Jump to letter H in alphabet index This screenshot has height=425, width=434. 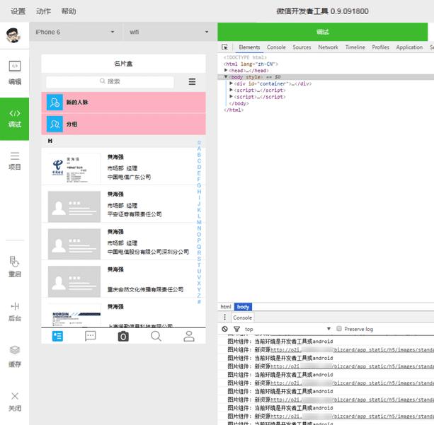click(x=199, y=192)
